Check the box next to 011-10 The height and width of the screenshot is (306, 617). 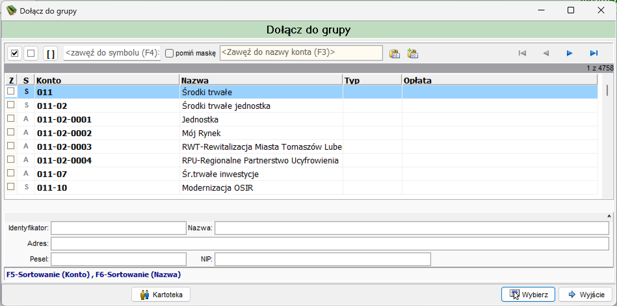click(x=11, y=187)
